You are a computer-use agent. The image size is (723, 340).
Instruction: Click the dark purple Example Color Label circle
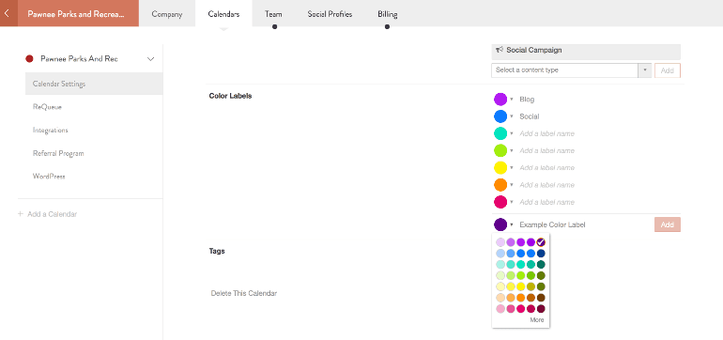[500, 224]
